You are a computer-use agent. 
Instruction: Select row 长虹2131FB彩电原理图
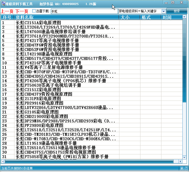pos(92,98)
